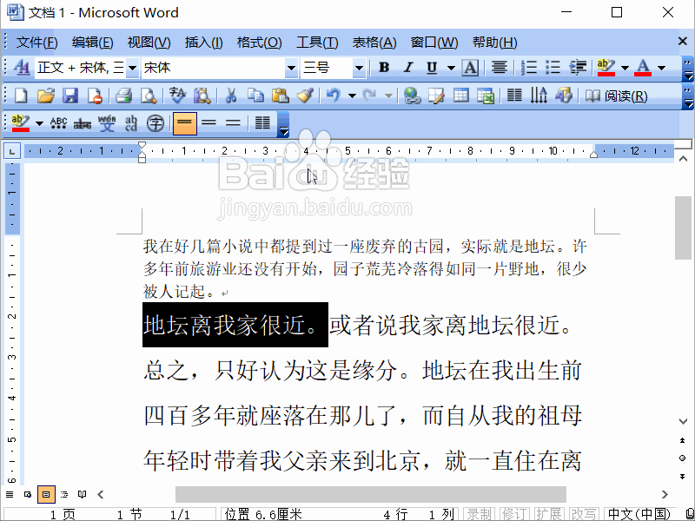Apply highlight color in Formatting toolbar

click(x=606, y=68)
